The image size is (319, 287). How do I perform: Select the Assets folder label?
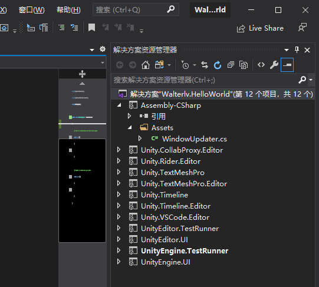162,128
